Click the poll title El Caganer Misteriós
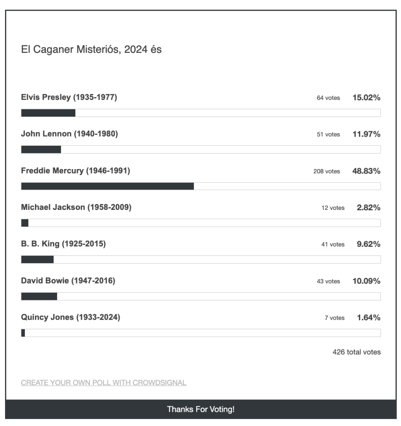Image resolution: width=401 pixels, height=426 pixels. click(x=91, y=50)
